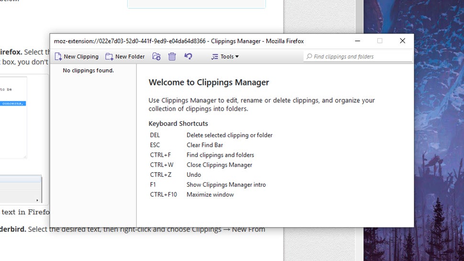
Task: Click the ESC shortcut key label
Action: tap(155, 145)
